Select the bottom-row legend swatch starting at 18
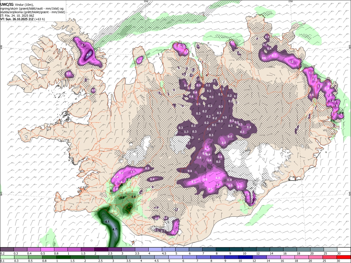Image resolution: width=351 pixels, height=263 pixels. (x=302, y=257)
